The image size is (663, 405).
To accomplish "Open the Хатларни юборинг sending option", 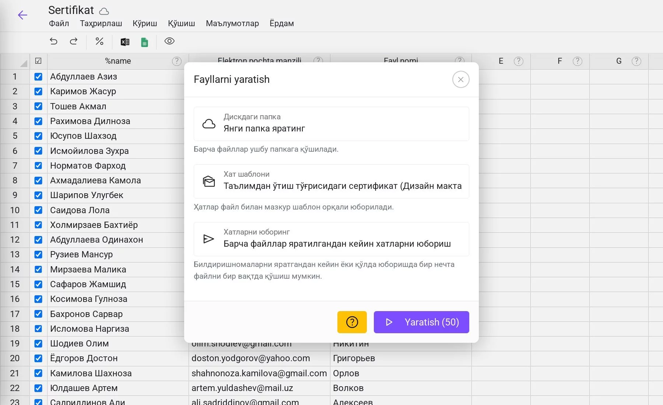I will click(x=331, y=239).
